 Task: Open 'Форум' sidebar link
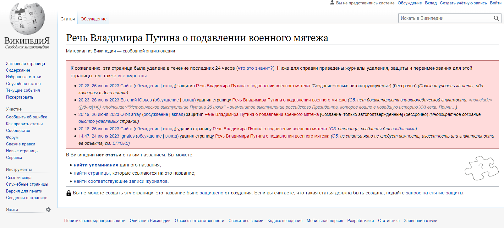[12, 137]
